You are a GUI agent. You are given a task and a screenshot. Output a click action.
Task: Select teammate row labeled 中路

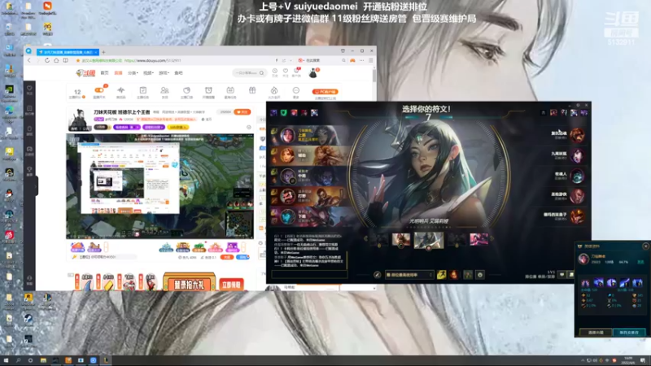pyautogui.click(x=308, y=176)
